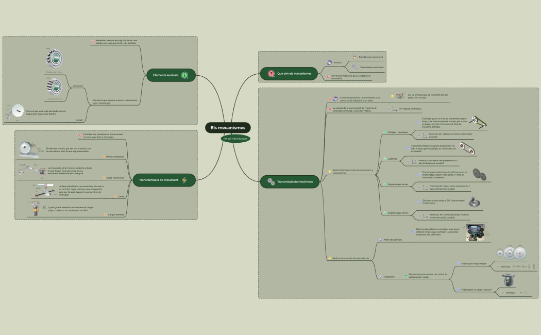
Task: Select the 'Aplicacions usuals als mecanismes' node
Action: (x=351, y=258)
